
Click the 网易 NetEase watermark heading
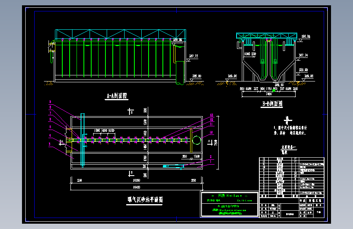(230, 196)
